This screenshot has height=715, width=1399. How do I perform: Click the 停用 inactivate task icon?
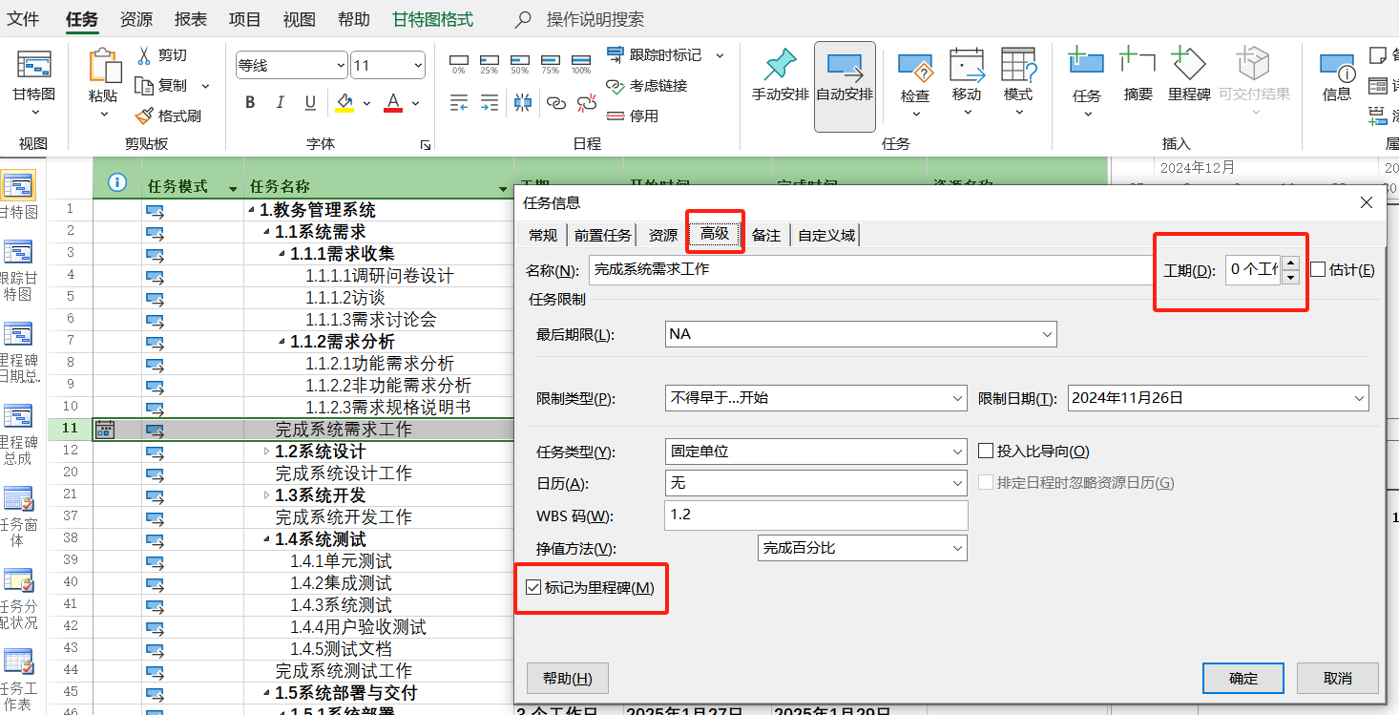[616, 116]
